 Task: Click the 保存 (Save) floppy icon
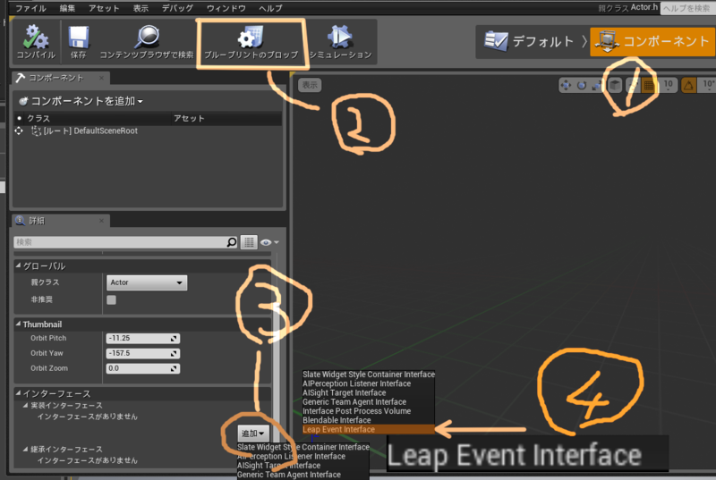point(78,37)
